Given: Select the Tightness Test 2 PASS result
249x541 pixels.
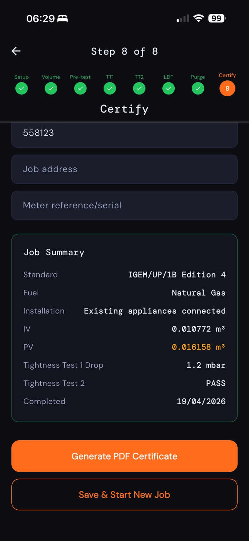Looking at the screenshot, I should click(216, 383).
